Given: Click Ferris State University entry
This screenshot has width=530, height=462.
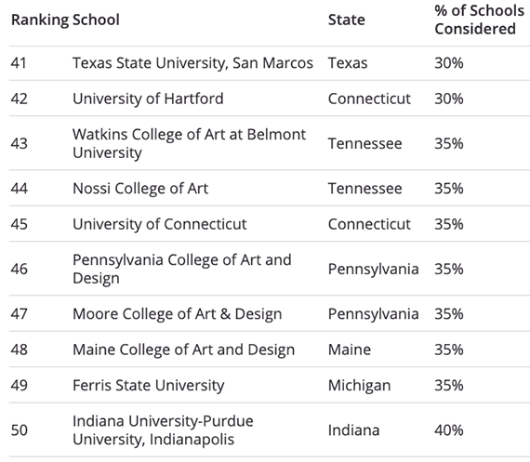Looking at the screenshot, I should click(149, 385).
